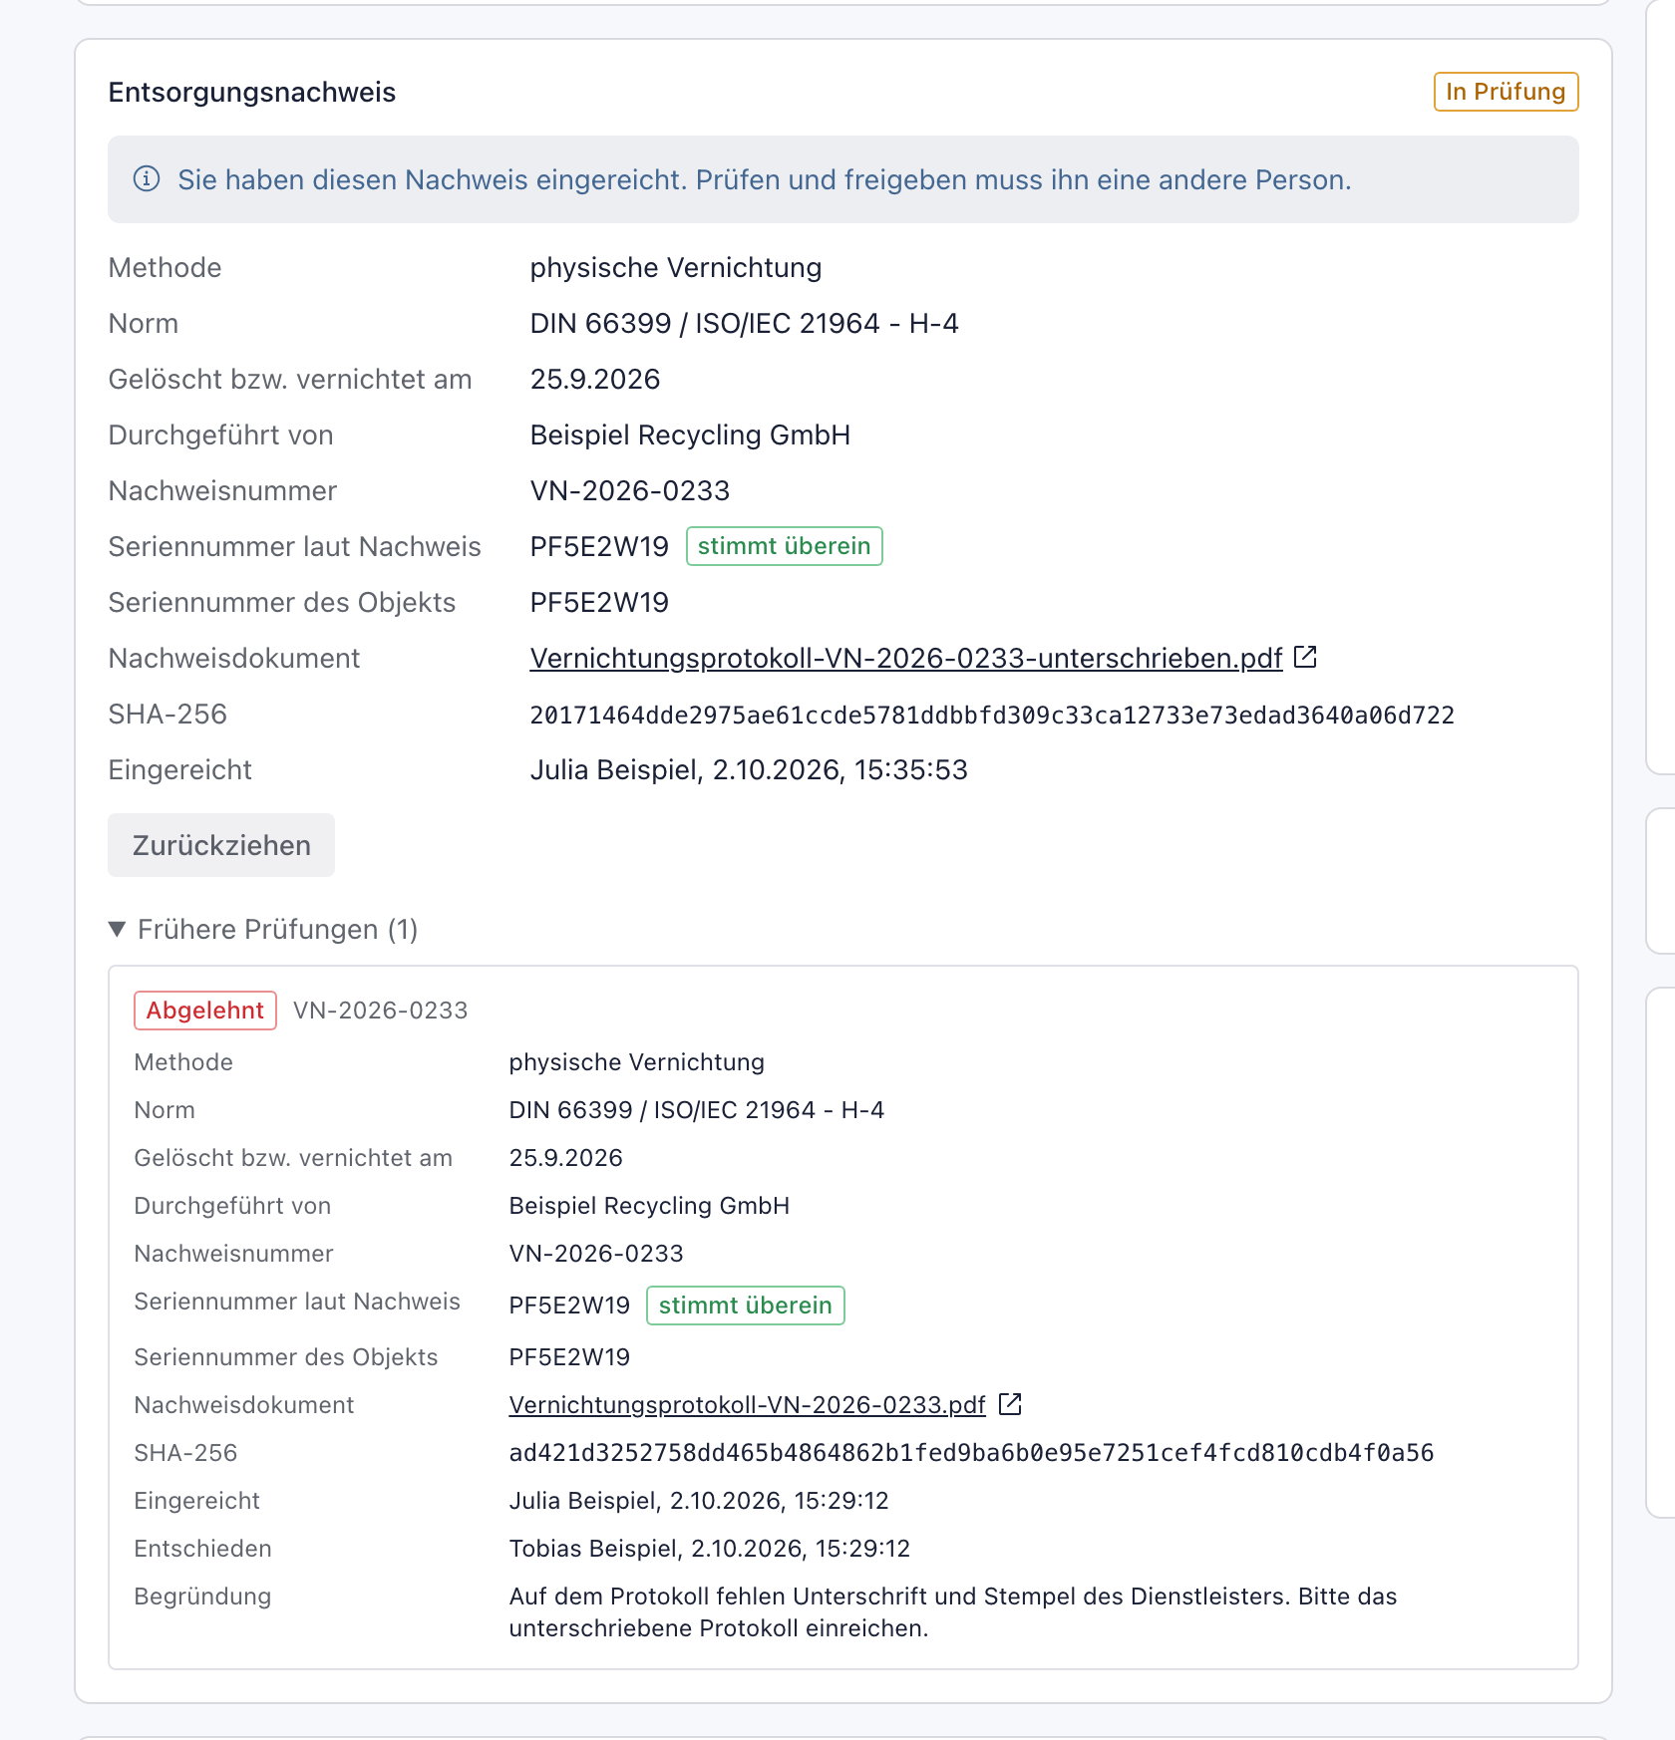Click the info icon in the notice banner

(147, 179)
